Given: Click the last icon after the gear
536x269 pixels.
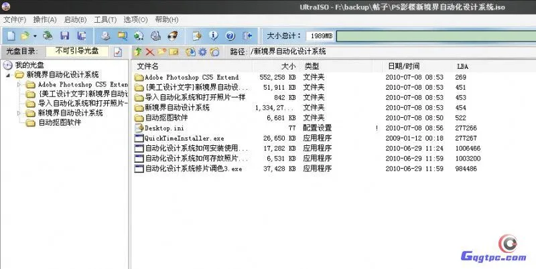Looking at the screenshot, I should pyautogui.click(x=214, y=52).
